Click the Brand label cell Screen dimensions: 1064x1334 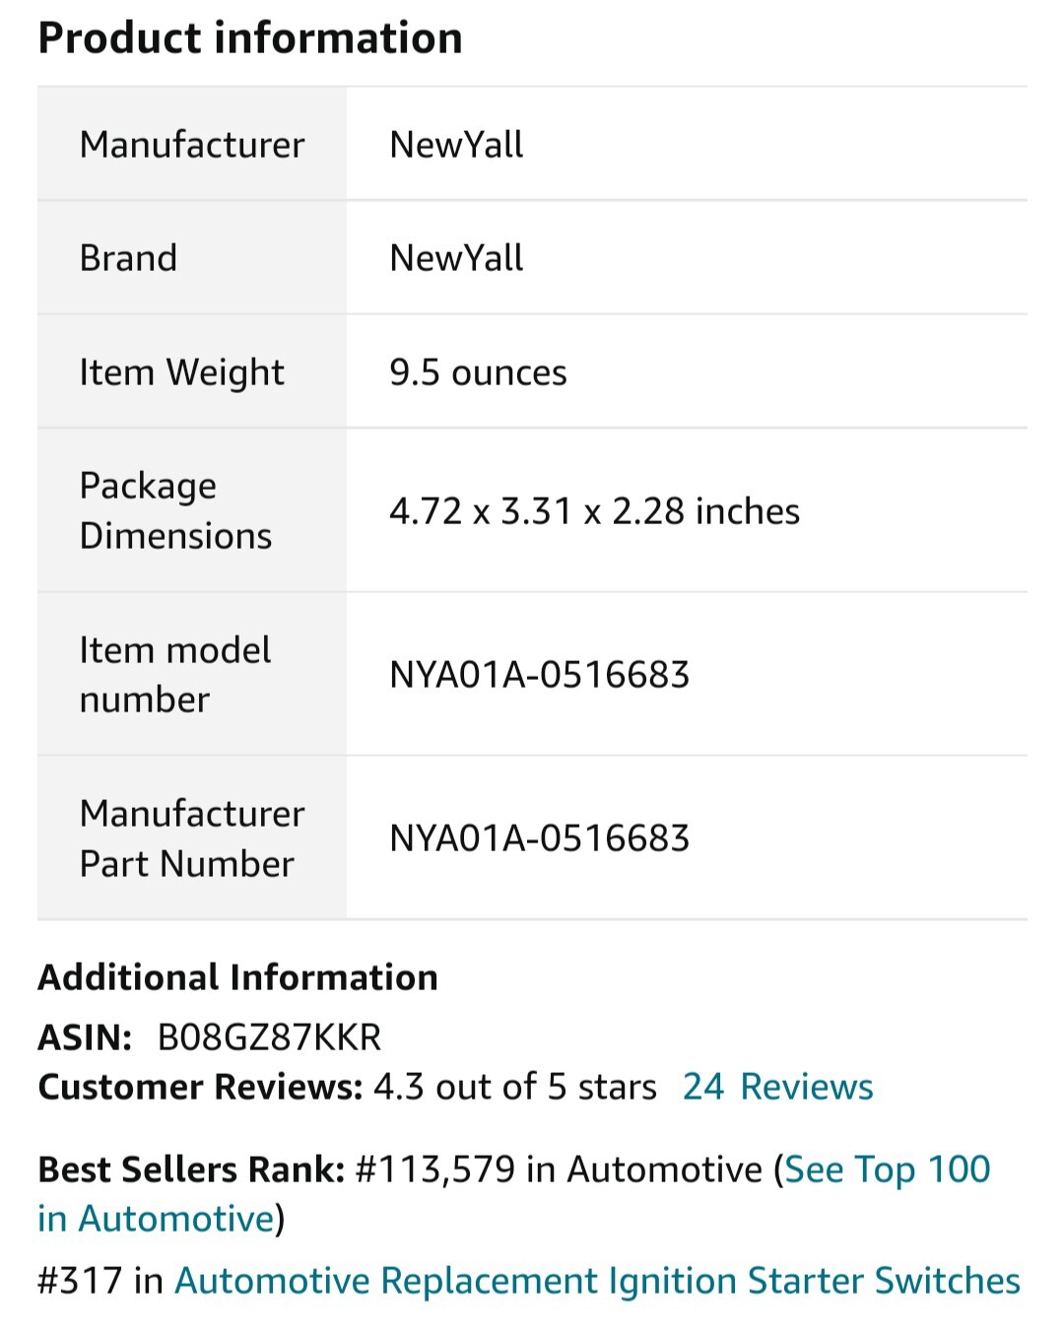(192, 258)
